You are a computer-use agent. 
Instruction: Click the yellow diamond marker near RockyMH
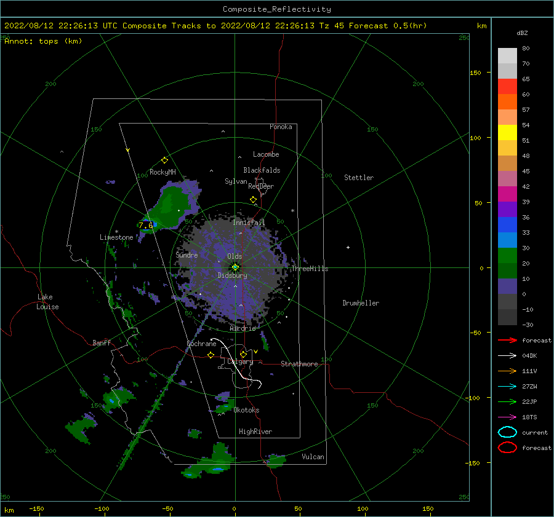tap(164, 160)
